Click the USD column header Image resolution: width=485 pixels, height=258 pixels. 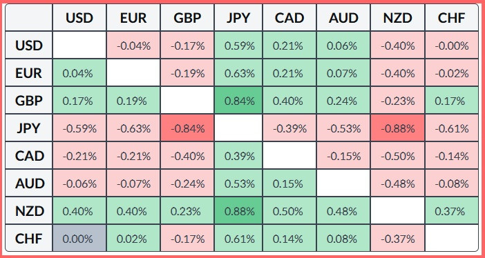(79, 18)
